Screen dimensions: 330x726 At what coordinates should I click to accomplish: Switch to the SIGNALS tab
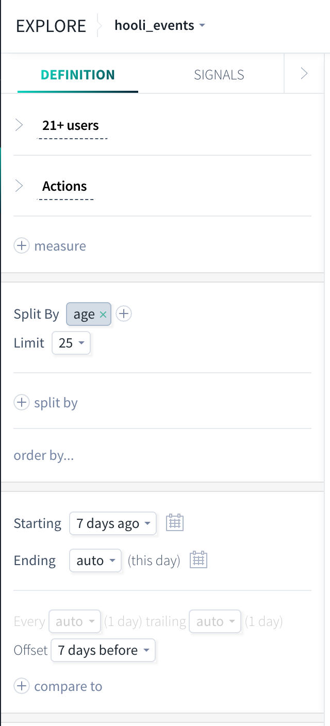[219, 75]
